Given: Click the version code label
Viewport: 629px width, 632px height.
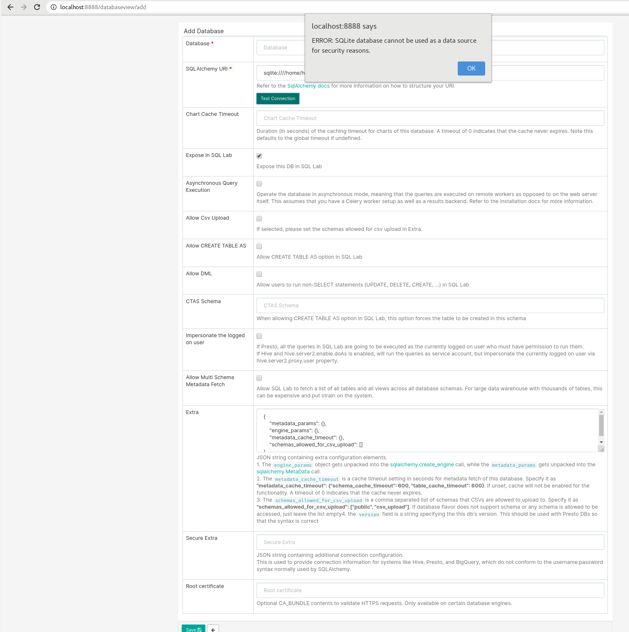Looking at the screenshot, I should click(369, 514).
